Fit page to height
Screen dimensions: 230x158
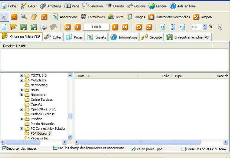click(172, 27)
